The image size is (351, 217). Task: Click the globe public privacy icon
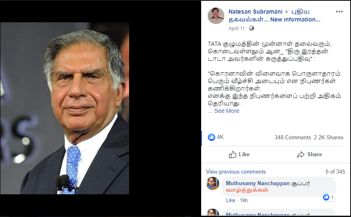[x=252, y=28]
